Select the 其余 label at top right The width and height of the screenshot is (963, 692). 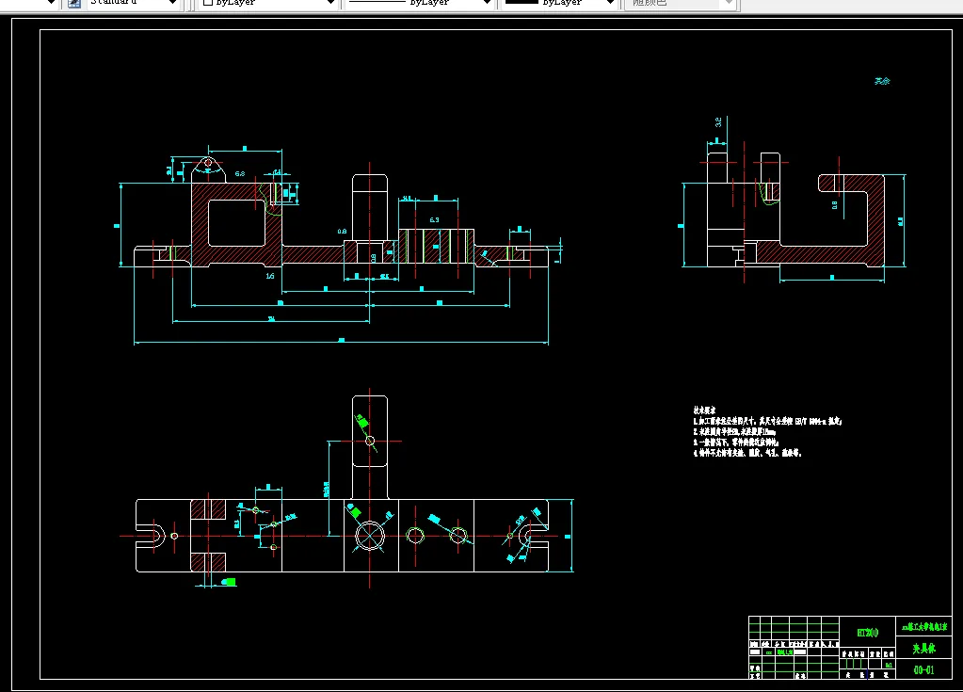click(x=883, y=81)
